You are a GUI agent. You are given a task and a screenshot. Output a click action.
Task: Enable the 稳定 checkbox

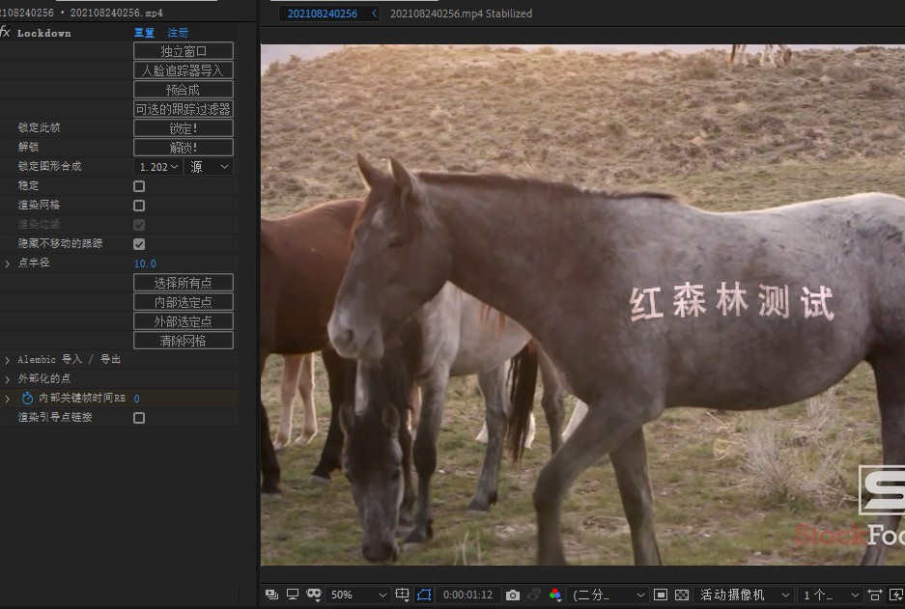coord(139,185)
